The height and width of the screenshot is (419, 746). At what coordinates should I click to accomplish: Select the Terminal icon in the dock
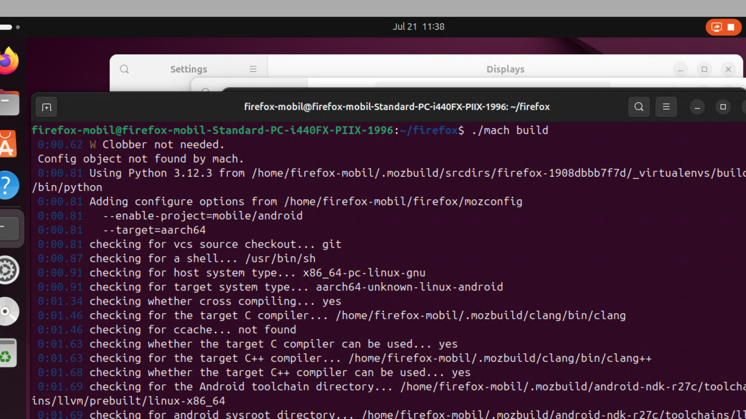(x=9, y=227)
